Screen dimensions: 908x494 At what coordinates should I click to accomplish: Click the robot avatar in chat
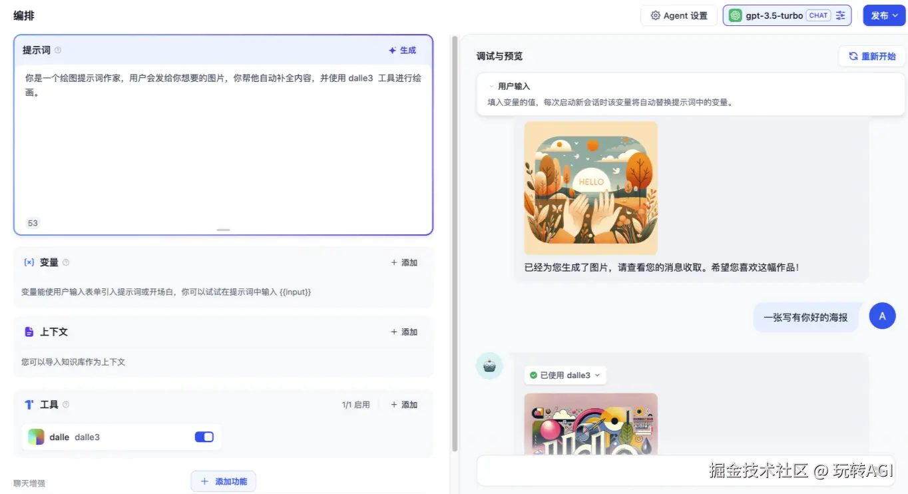click(x=489, y=366)
